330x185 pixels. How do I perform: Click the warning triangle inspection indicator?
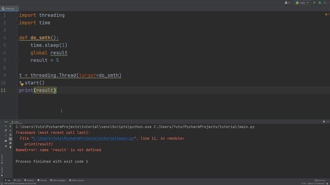pos(326,14)
